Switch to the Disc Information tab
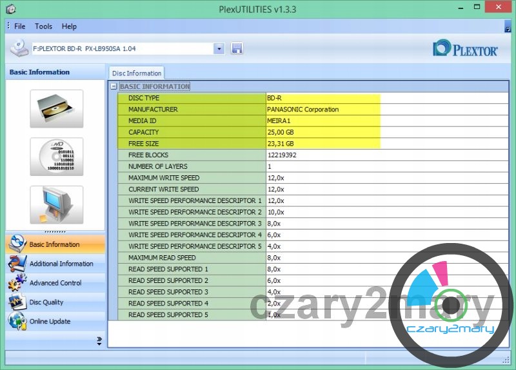 click(x=136, y=73)
